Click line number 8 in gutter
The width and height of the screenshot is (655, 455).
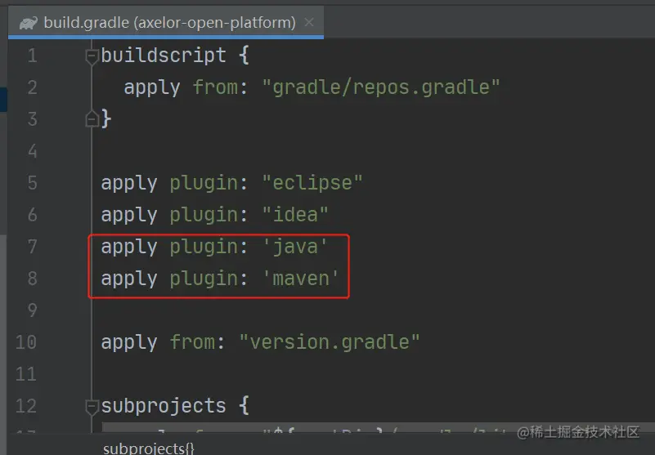pos(32,279)
